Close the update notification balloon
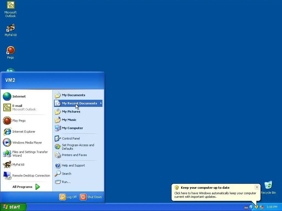Viewport: 282px width, 211px height. 257,187
